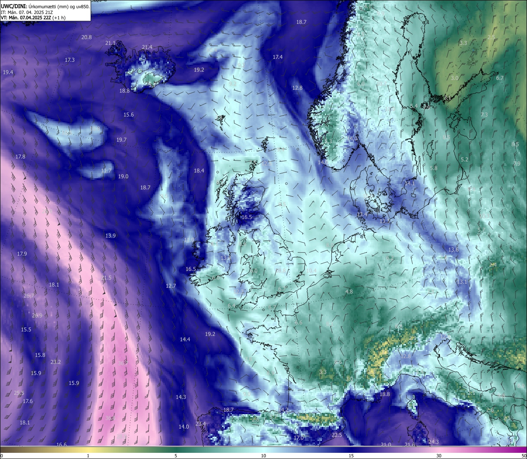Viewport: 527px width, 459px height.
Task: Click the map value '24.3'
Action: 434,442
